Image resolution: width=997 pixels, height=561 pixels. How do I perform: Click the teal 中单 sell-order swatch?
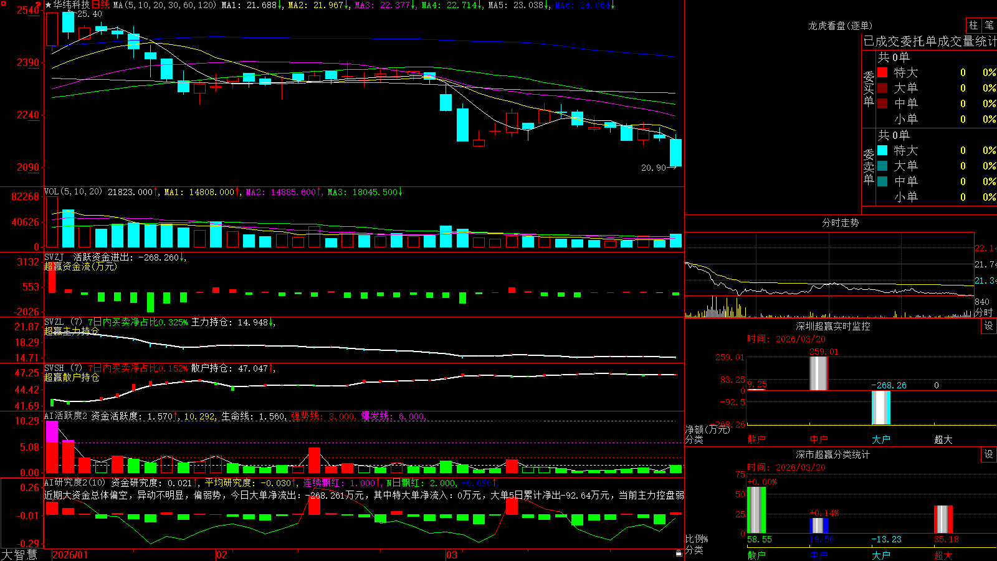(x=882, y=181)
